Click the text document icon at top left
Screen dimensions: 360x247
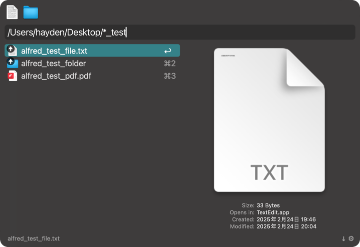click(12, 12)
